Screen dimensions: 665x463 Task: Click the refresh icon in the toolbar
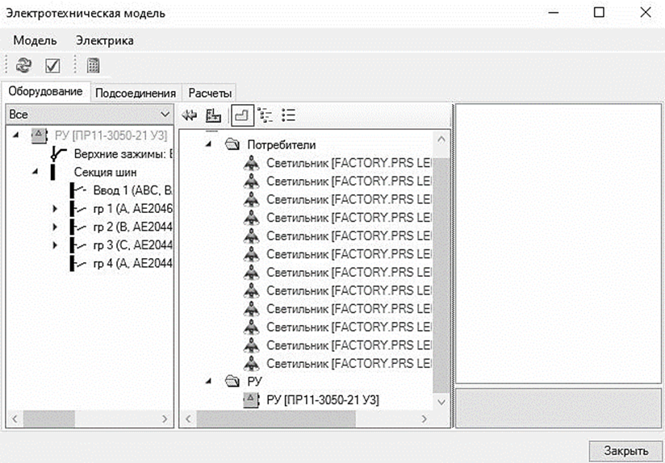pyautogui.click(x=24, y=66)
